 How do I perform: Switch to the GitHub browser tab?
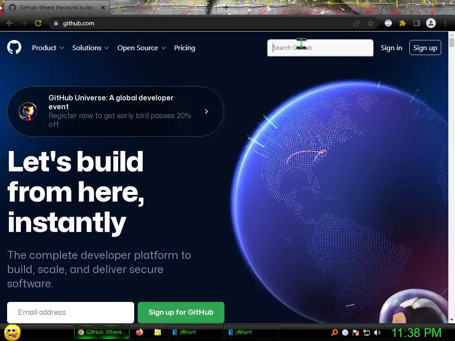[56, 8]
